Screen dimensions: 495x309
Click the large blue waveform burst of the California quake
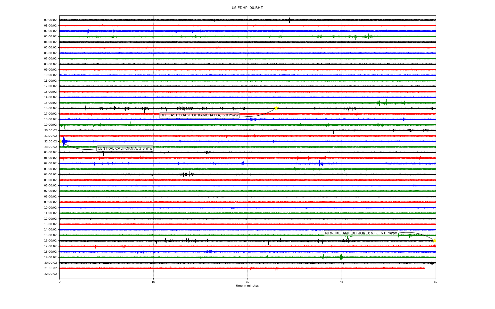coord(64,141)
